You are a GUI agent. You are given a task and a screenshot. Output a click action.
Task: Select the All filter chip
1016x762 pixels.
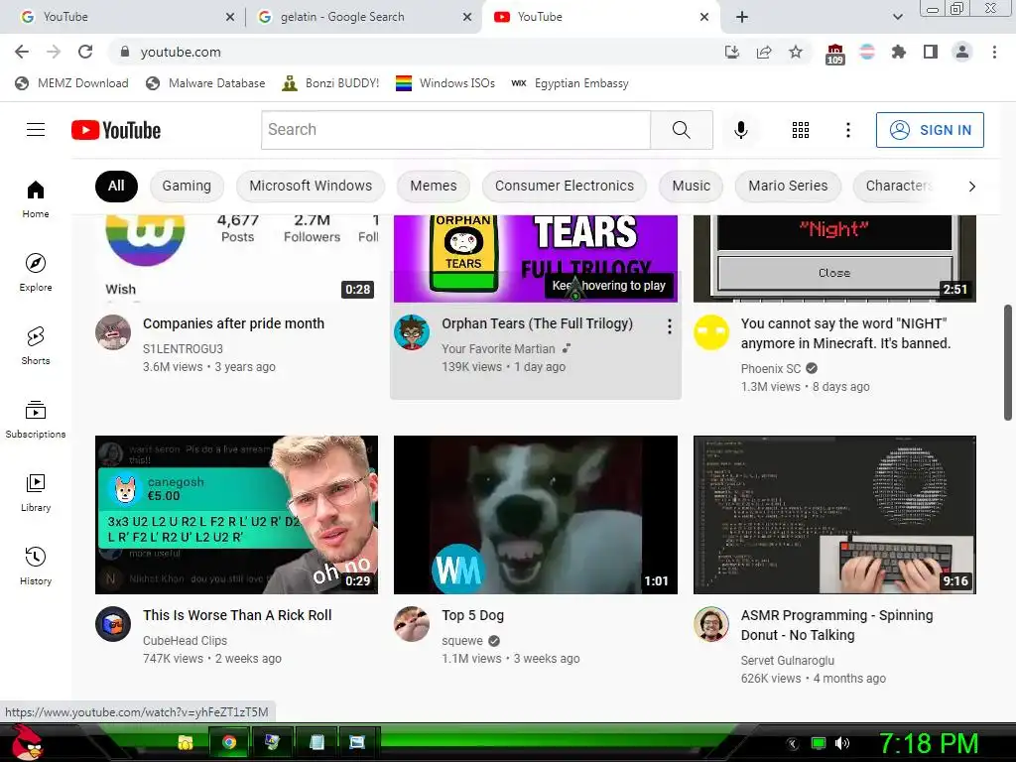pyautogui.click(x=116, y=186)
